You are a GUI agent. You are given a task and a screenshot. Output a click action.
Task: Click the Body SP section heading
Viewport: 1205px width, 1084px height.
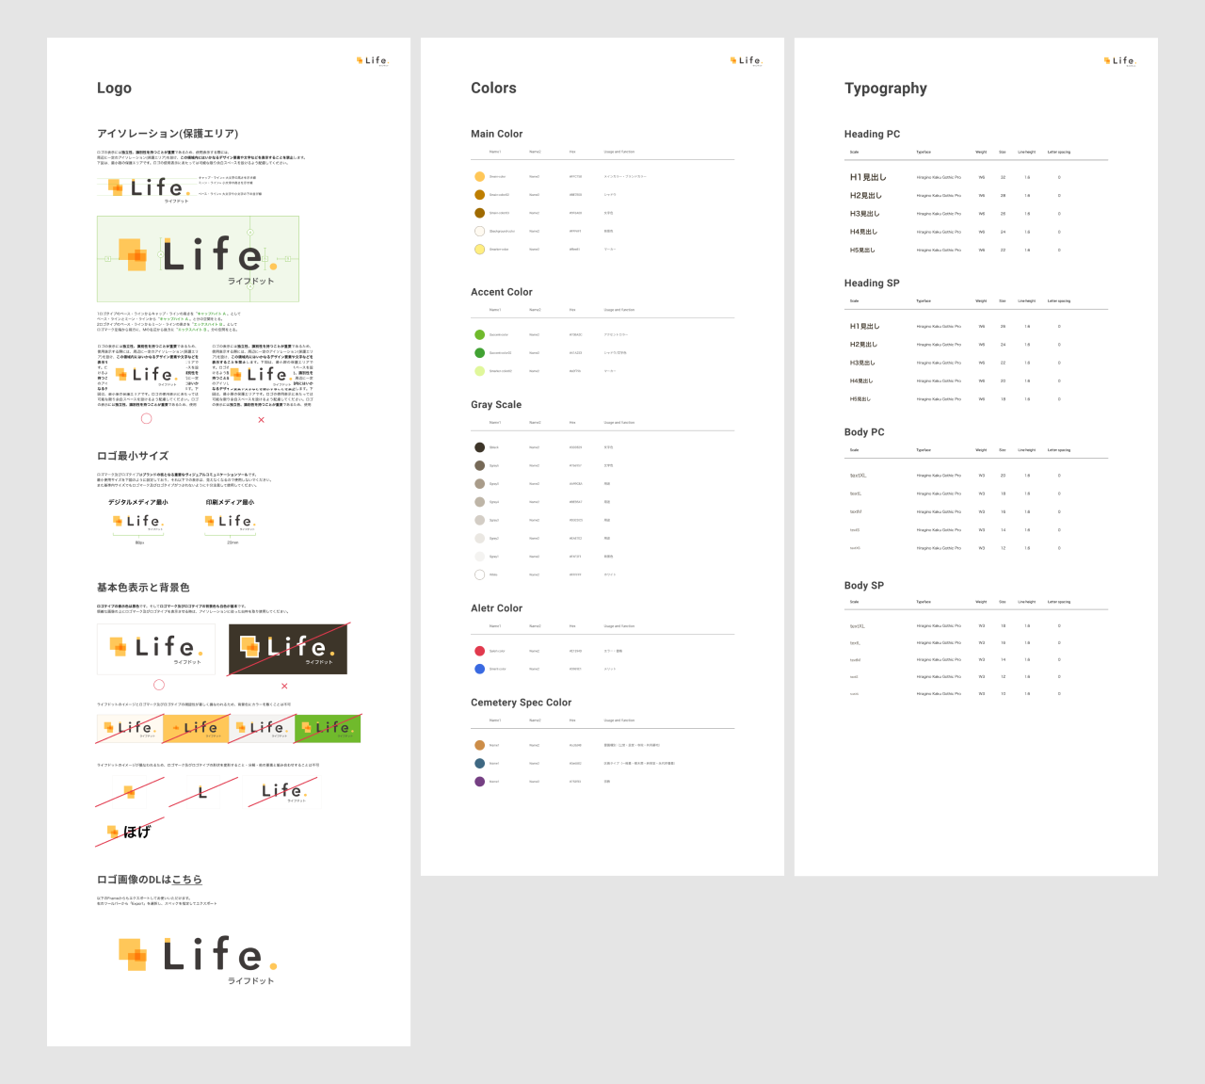point(863,585)
